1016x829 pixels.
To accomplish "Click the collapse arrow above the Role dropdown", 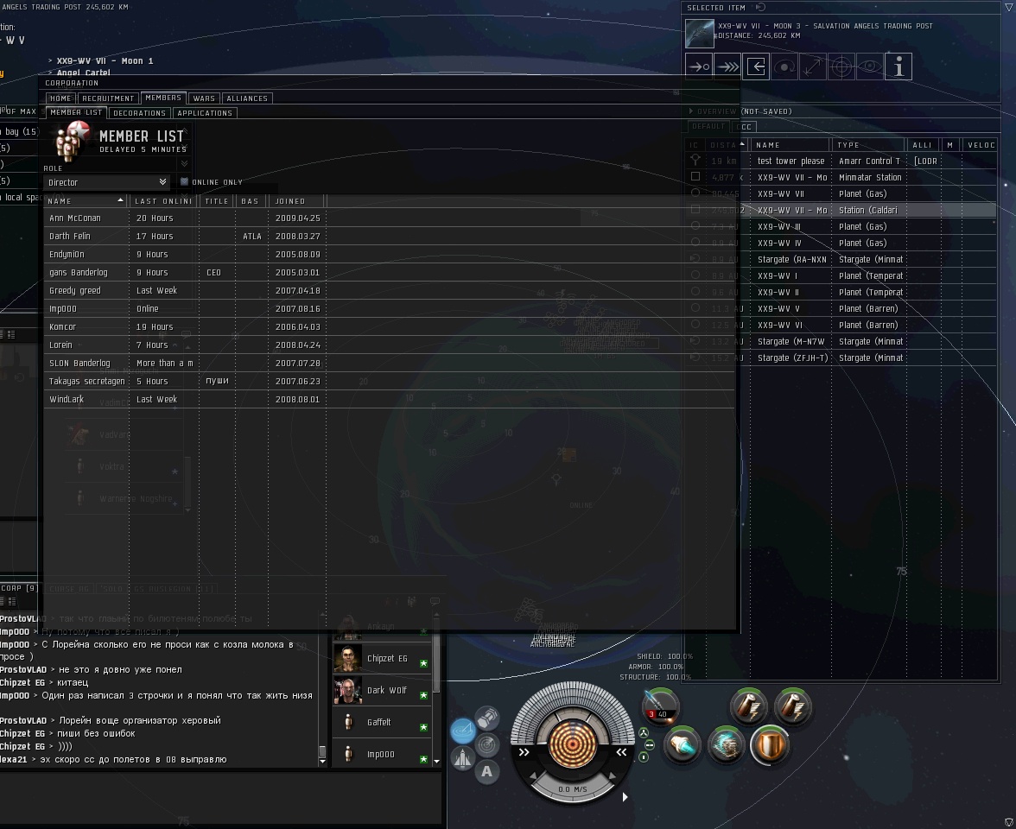I will [185, 164].
